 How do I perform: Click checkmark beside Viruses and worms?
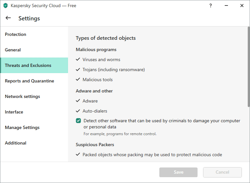pos(78,59)
